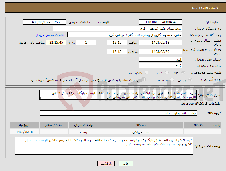Click the response deadline date 1403/05/18 field

[160, 42]
